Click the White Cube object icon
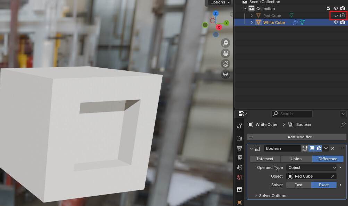348x206 pixels. click(x=258, y=23)
